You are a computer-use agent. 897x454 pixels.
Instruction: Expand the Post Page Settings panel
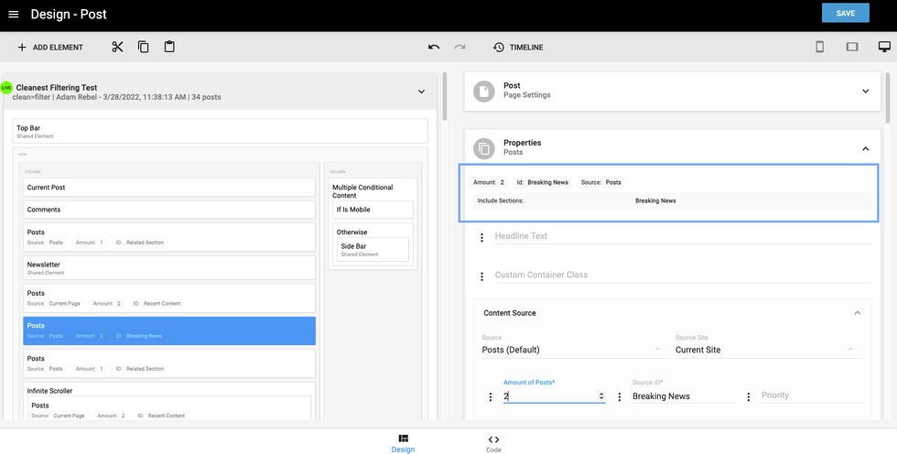pyautogui.click(x=865, y=92)
